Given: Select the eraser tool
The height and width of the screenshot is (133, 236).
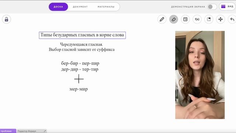Looking at the screenshot, I should pos(174,19).
